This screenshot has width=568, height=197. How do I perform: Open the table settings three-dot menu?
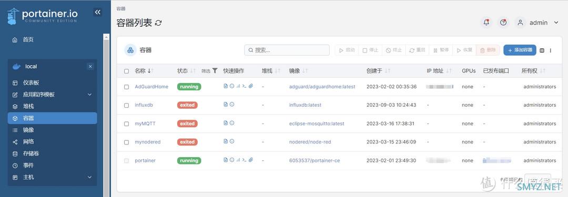tap(551, 50)
